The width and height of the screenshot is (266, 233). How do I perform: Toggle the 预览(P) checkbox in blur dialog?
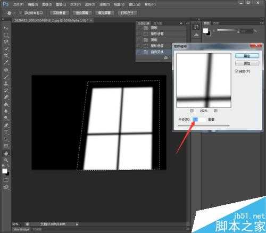click(x=237, y=71)
